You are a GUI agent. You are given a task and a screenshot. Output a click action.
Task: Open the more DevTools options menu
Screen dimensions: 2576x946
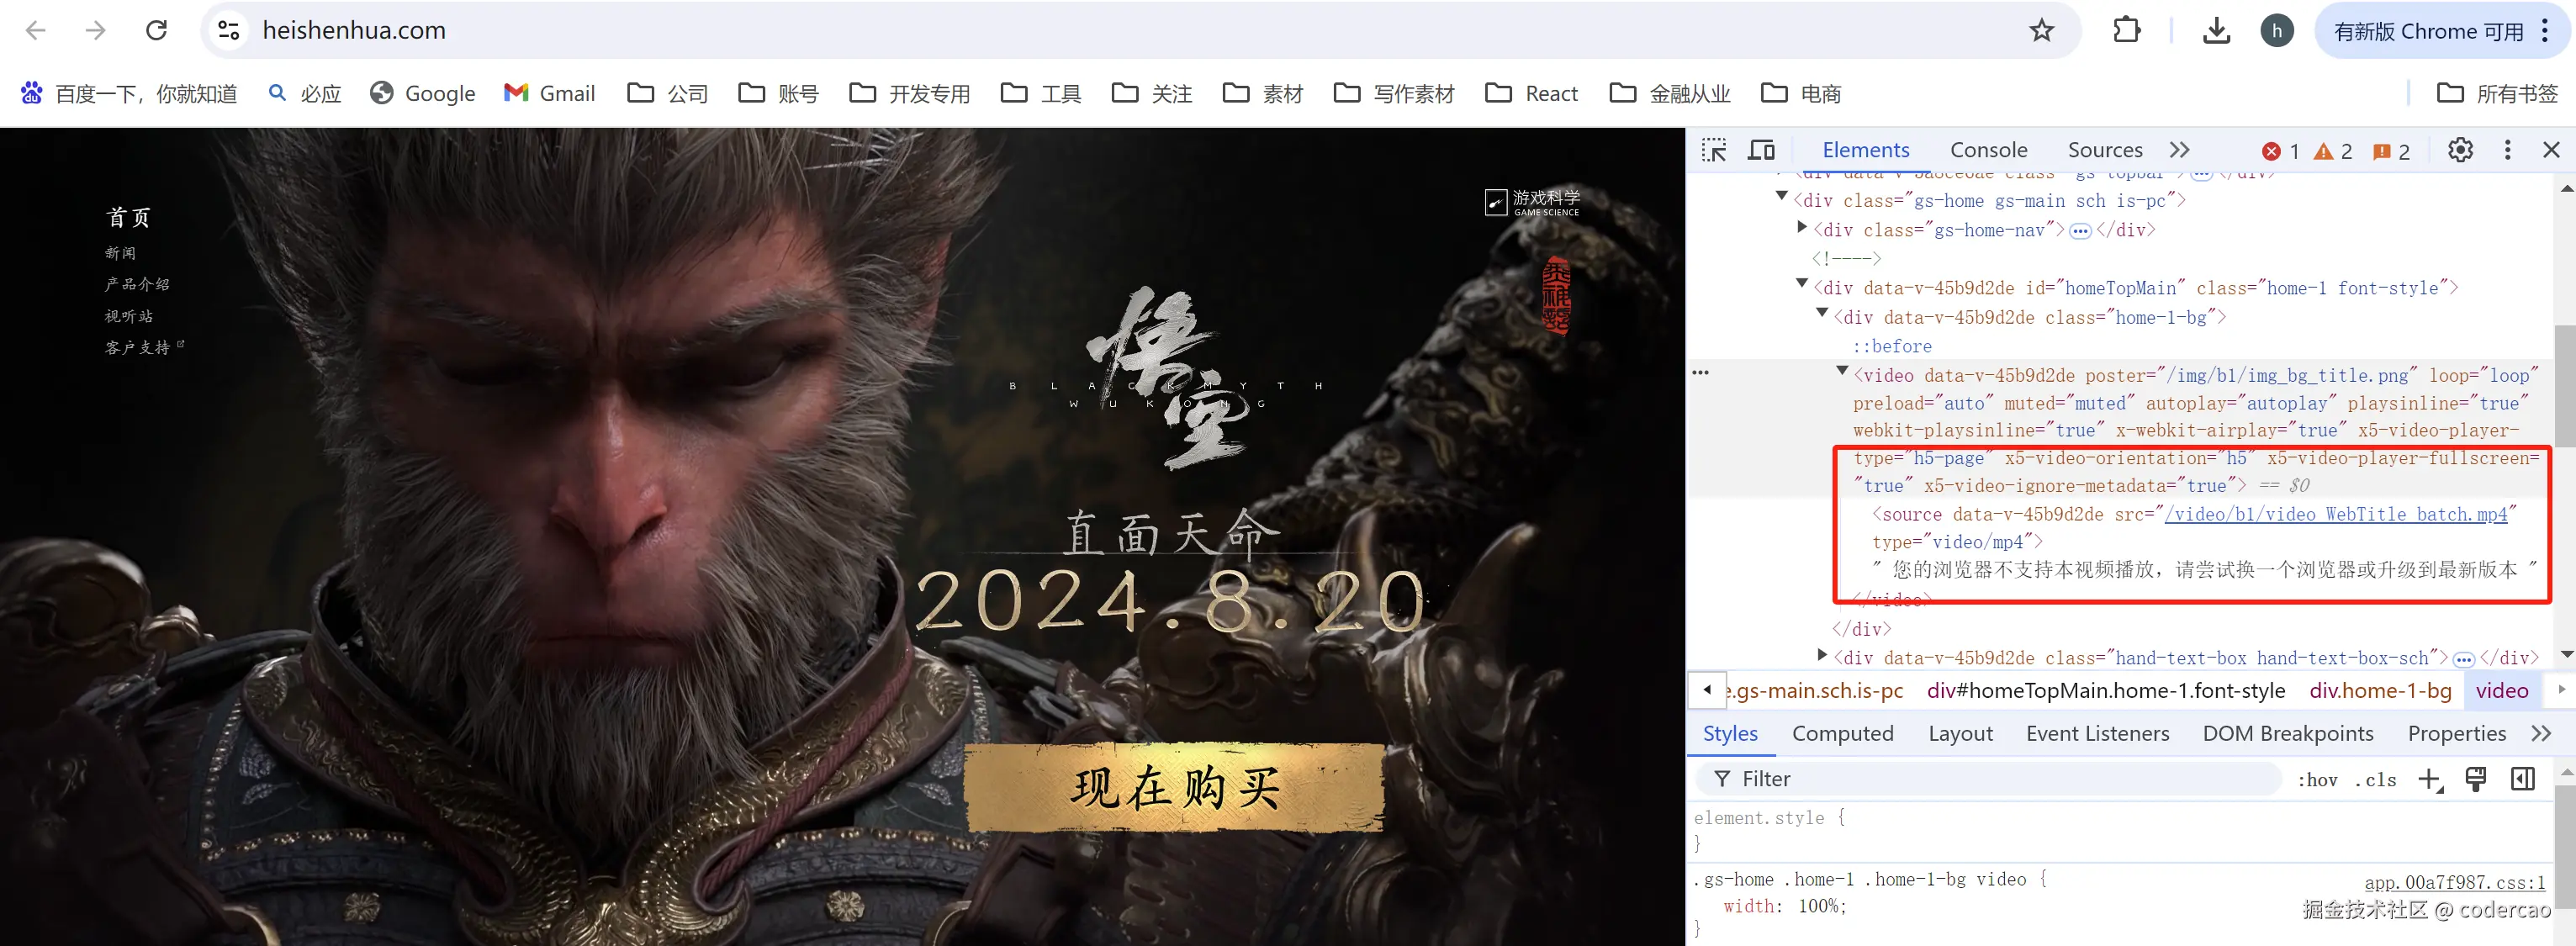pos(2508,150)
